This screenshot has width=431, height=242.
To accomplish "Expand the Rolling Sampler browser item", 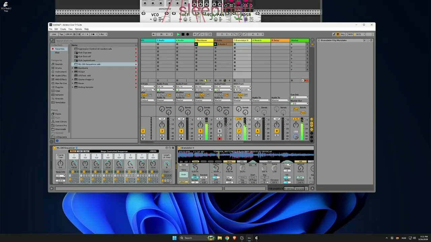I will (72, 87).
